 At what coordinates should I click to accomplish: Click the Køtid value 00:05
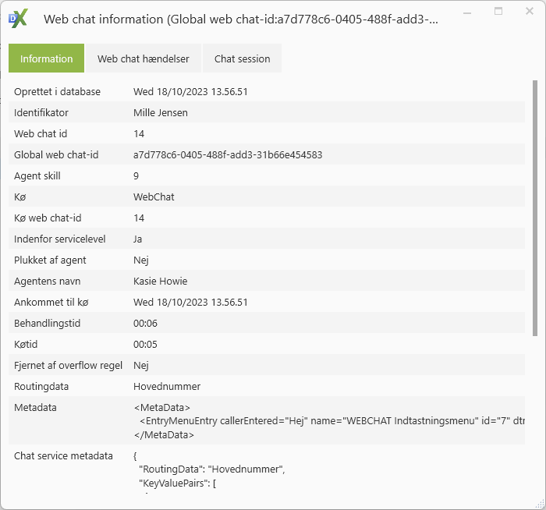(145, 345)
